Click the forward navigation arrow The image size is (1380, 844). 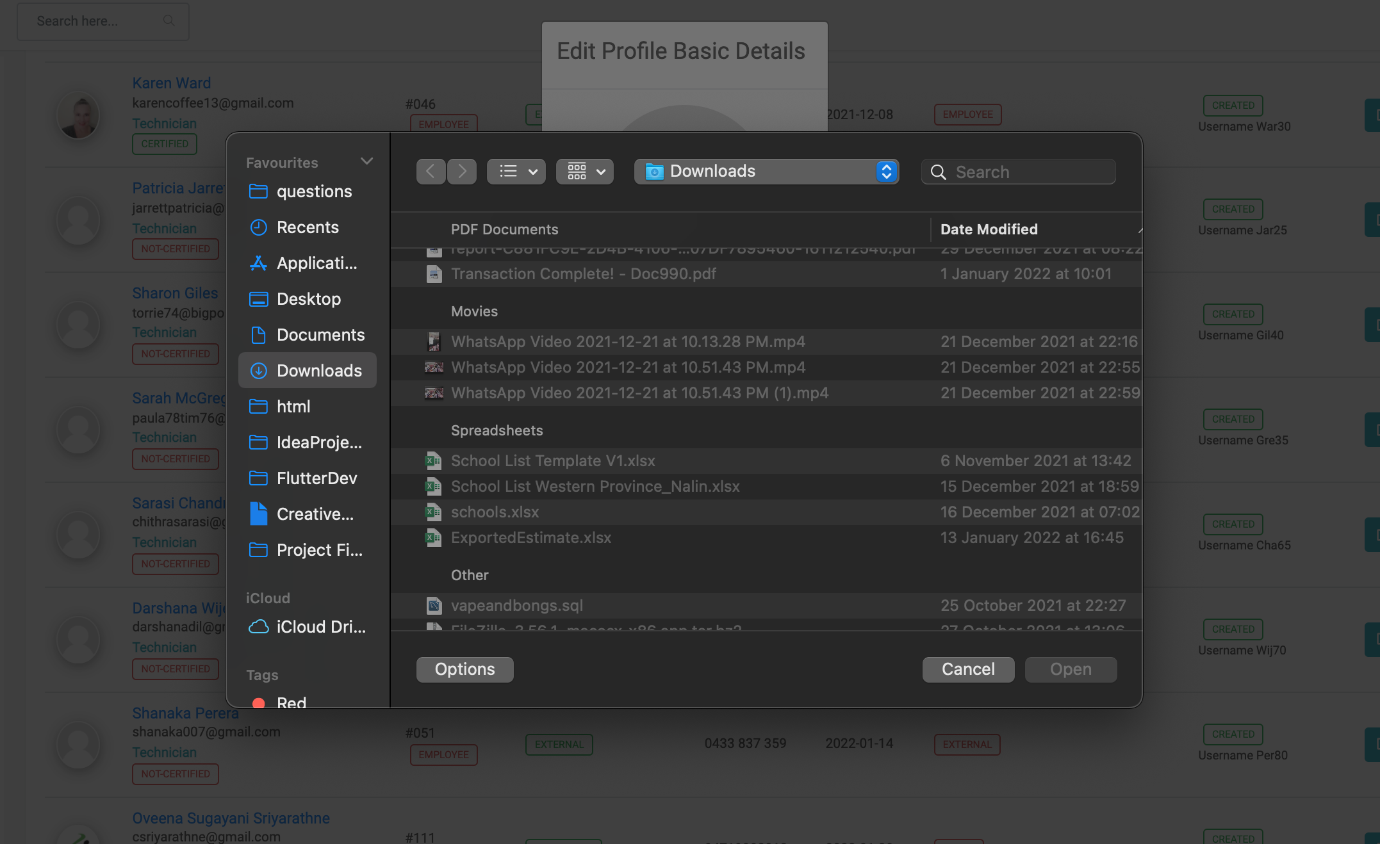pos(462,172)
